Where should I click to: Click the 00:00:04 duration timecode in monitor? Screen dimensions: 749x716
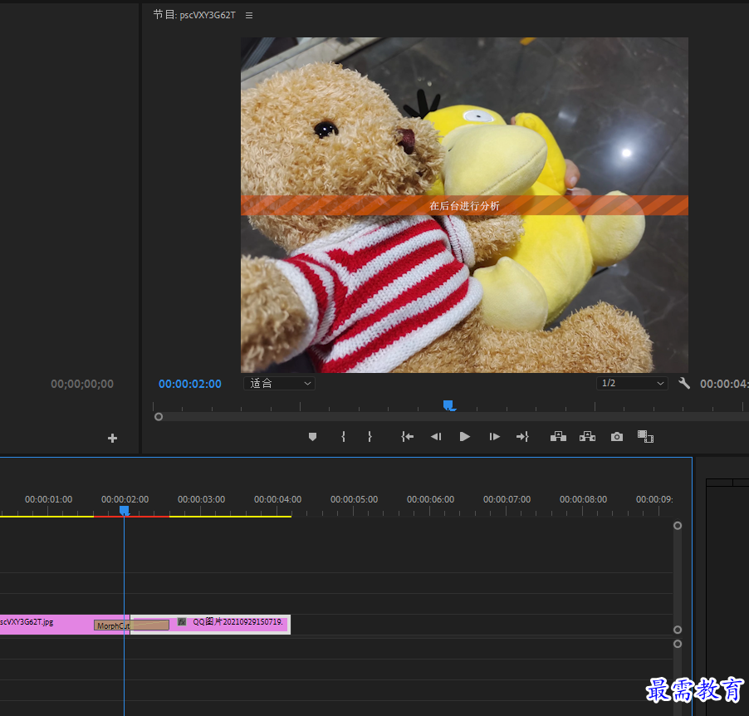(724, 384)
